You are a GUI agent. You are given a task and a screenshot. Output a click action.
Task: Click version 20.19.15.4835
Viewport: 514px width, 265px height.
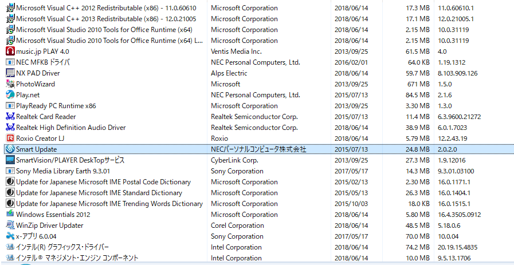pos(458,247)
